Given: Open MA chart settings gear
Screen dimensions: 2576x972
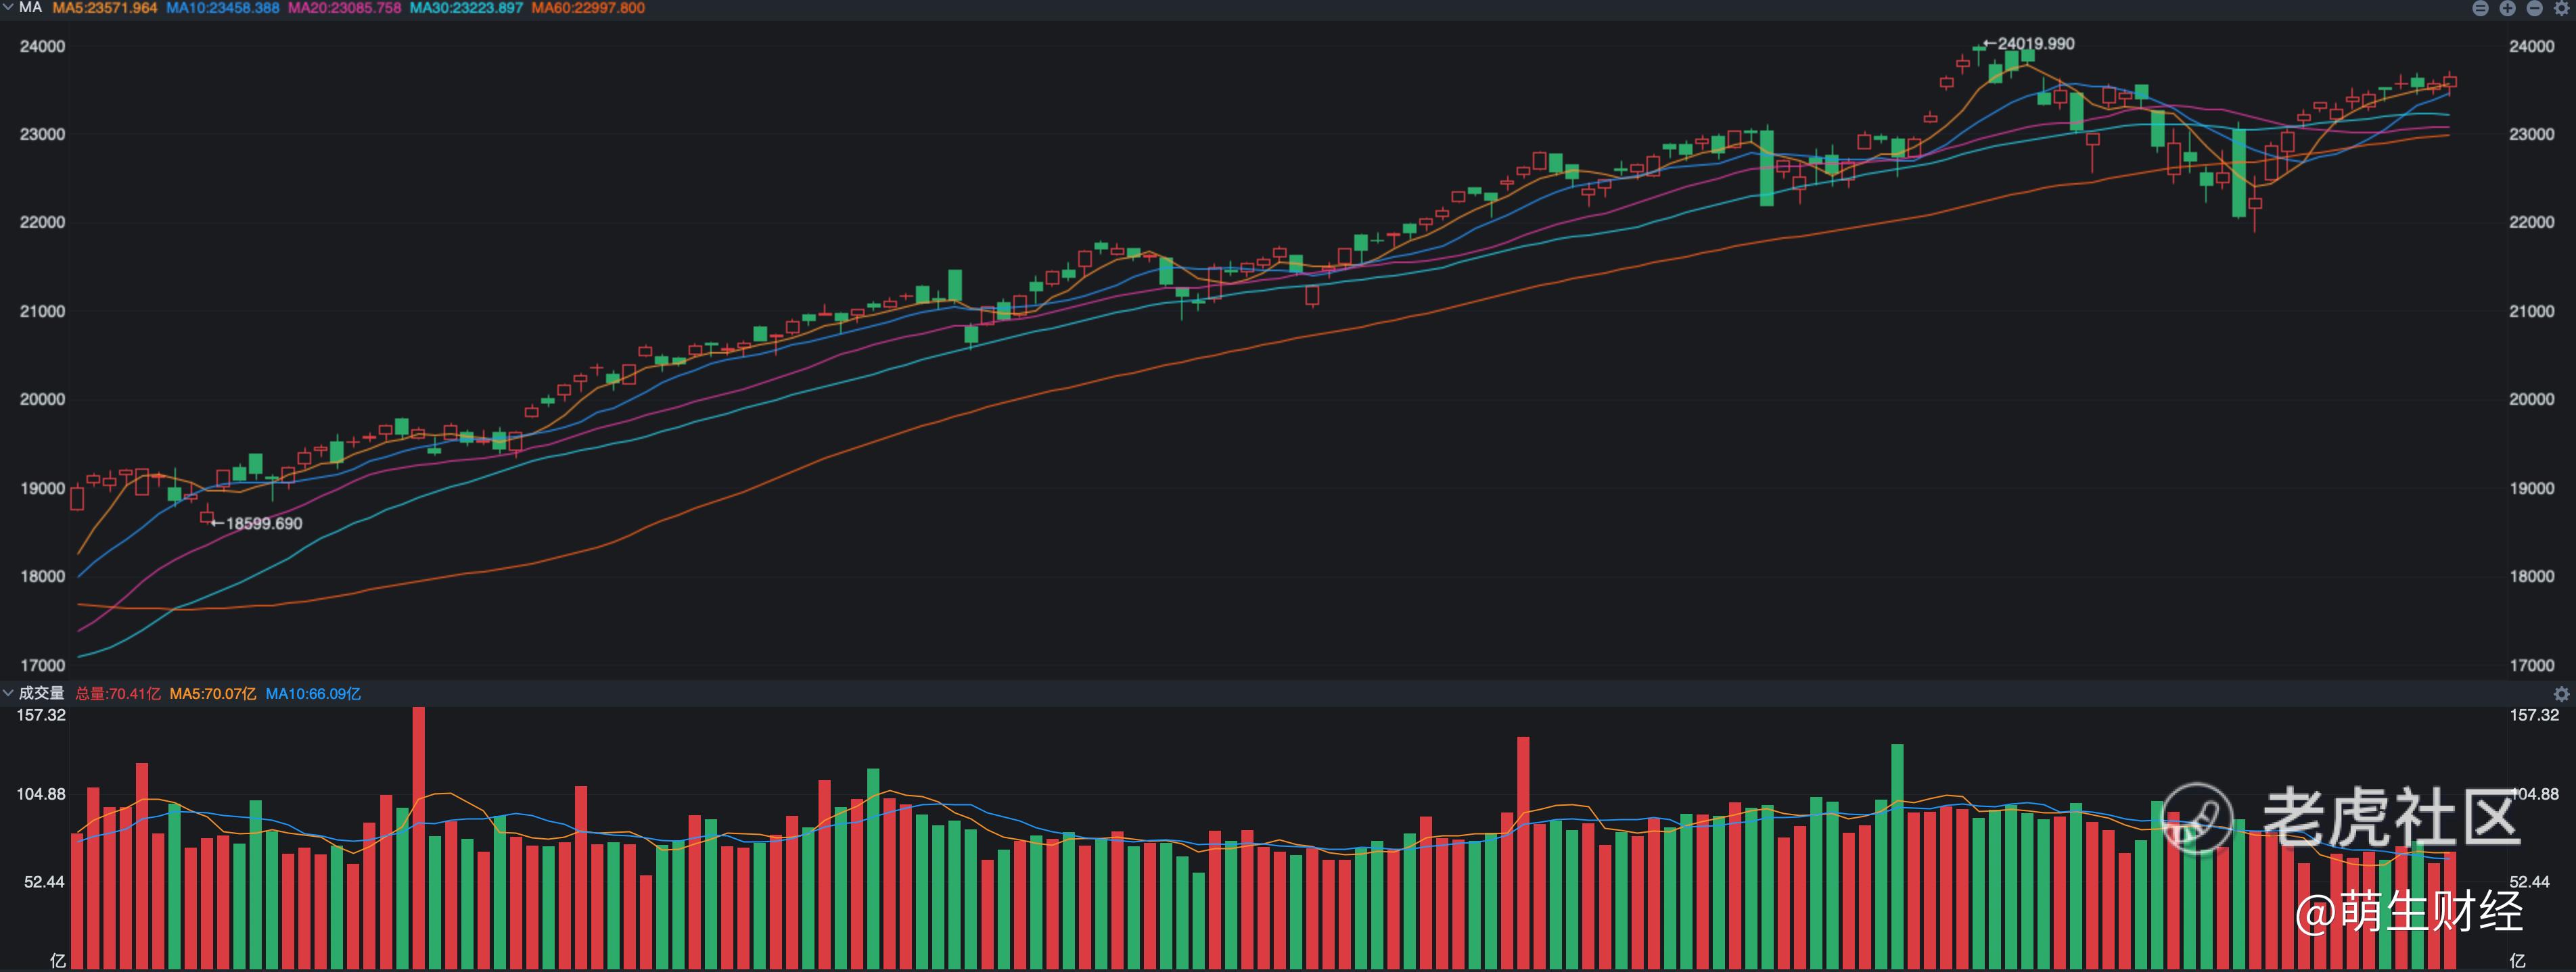Looking at the screenshot, I should [x=2561, y=8].
